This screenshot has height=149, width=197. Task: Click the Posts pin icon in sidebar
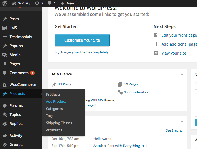(x=5, y=19)
